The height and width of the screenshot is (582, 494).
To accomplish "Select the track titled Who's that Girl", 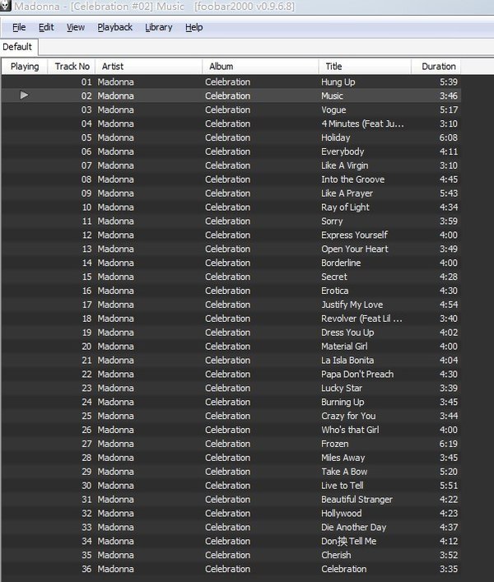I will point(231,430).
